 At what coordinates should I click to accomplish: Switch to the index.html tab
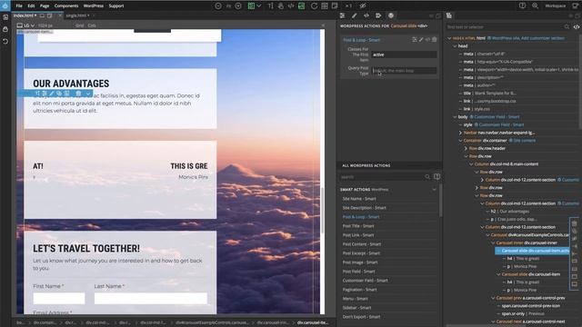pyautogui.click(x=25, y=15)
